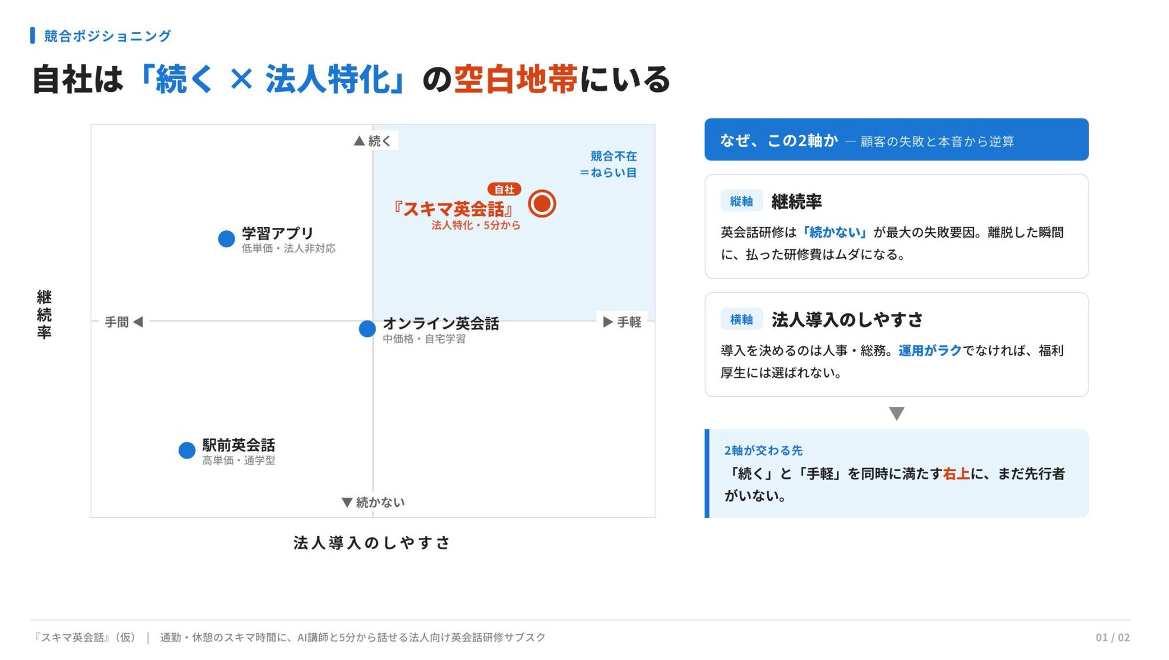1169x660 pixels.
Task: Click 低単価・法人非対応 caption
Action: (288, 248)
